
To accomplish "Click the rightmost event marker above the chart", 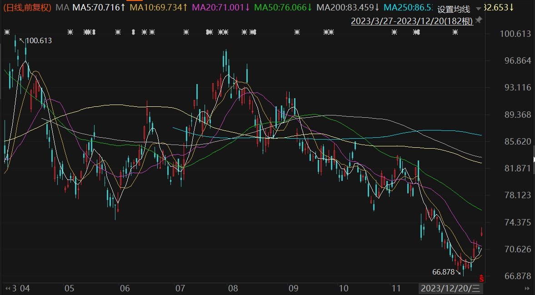I will click(456, 32).
